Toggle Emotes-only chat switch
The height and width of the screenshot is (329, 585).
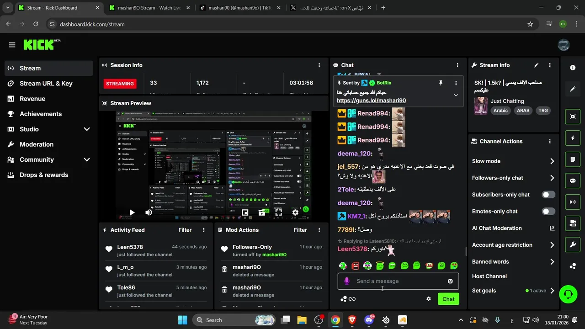click(x=548, y=212)
